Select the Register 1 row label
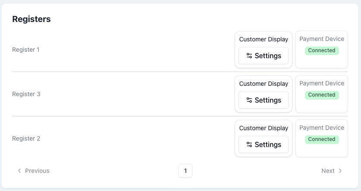Image resolution: width=361 pixels, height=191 pixels. [x=26, y=50]
